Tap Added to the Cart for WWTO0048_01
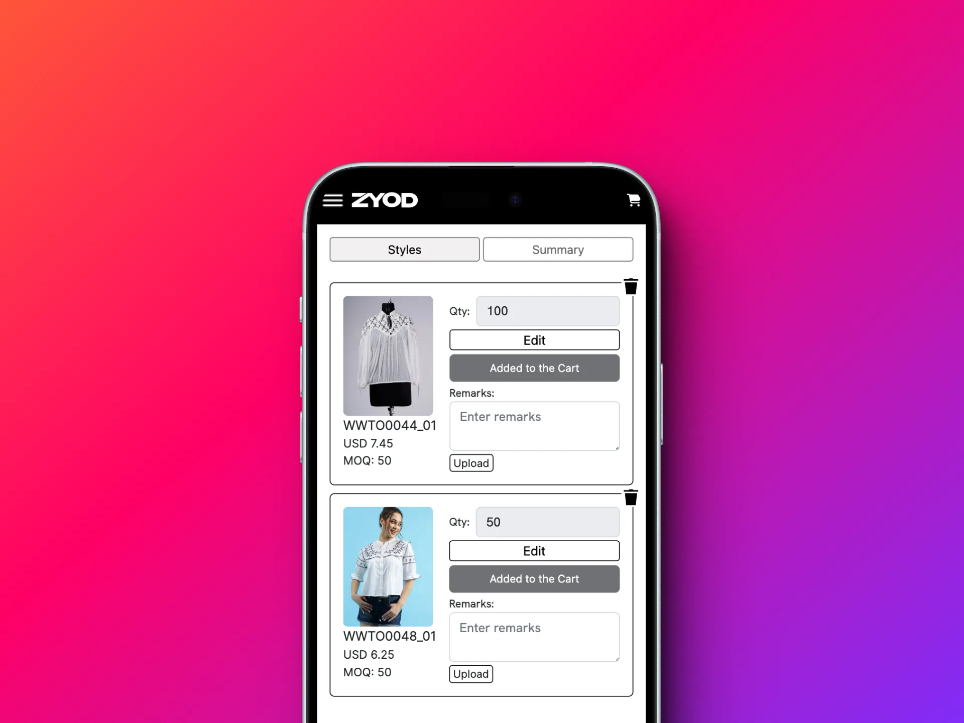 (x=534, y=579)
